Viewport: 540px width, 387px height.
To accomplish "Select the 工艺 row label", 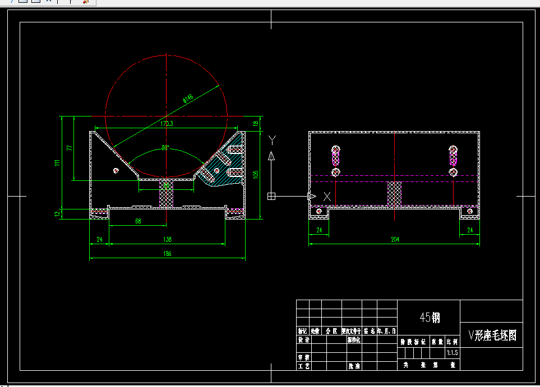I will (x=303, y=366).
